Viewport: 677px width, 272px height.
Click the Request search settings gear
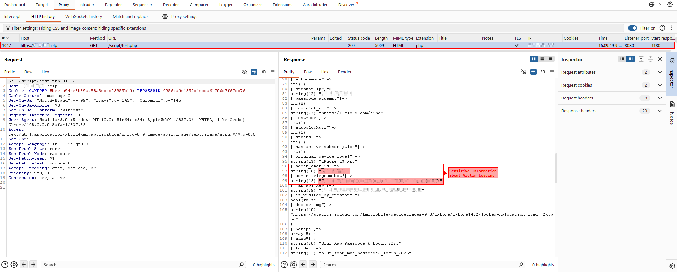14,265
